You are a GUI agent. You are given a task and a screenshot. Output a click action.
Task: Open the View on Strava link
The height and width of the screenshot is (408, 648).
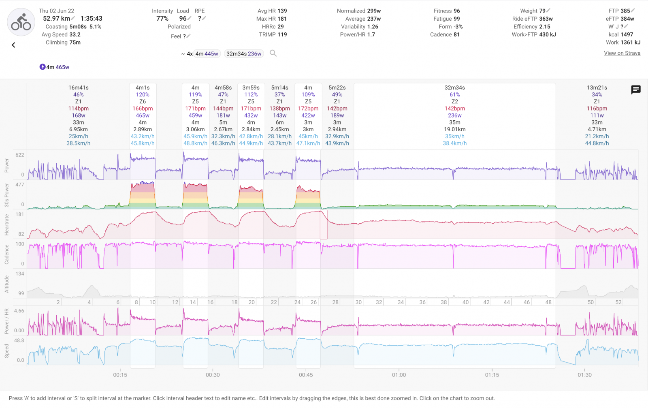tap(622, 53)
